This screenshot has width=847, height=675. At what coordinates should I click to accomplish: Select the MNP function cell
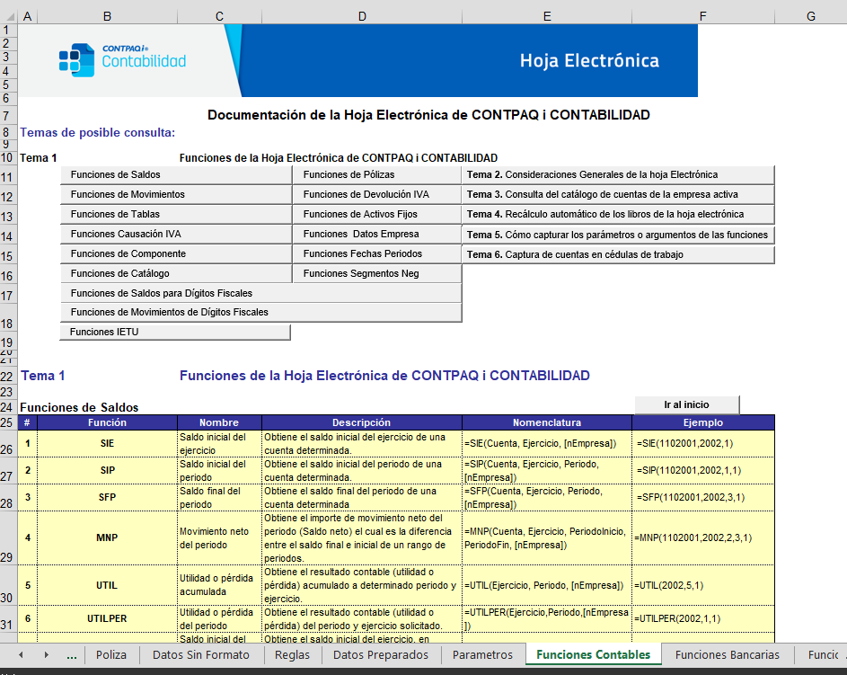click(x=107, y=538)
